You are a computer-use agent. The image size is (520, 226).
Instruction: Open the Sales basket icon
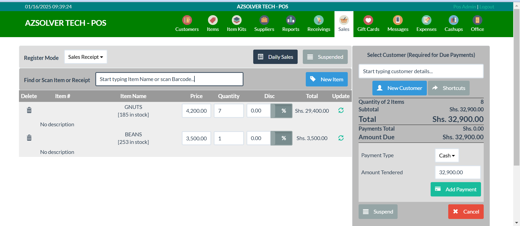click(344, 20)
